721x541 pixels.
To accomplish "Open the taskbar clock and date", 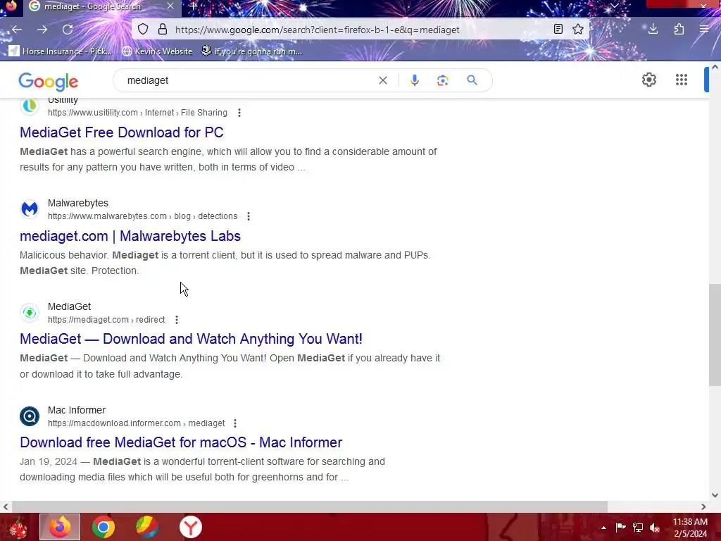I will click(690, 528).
